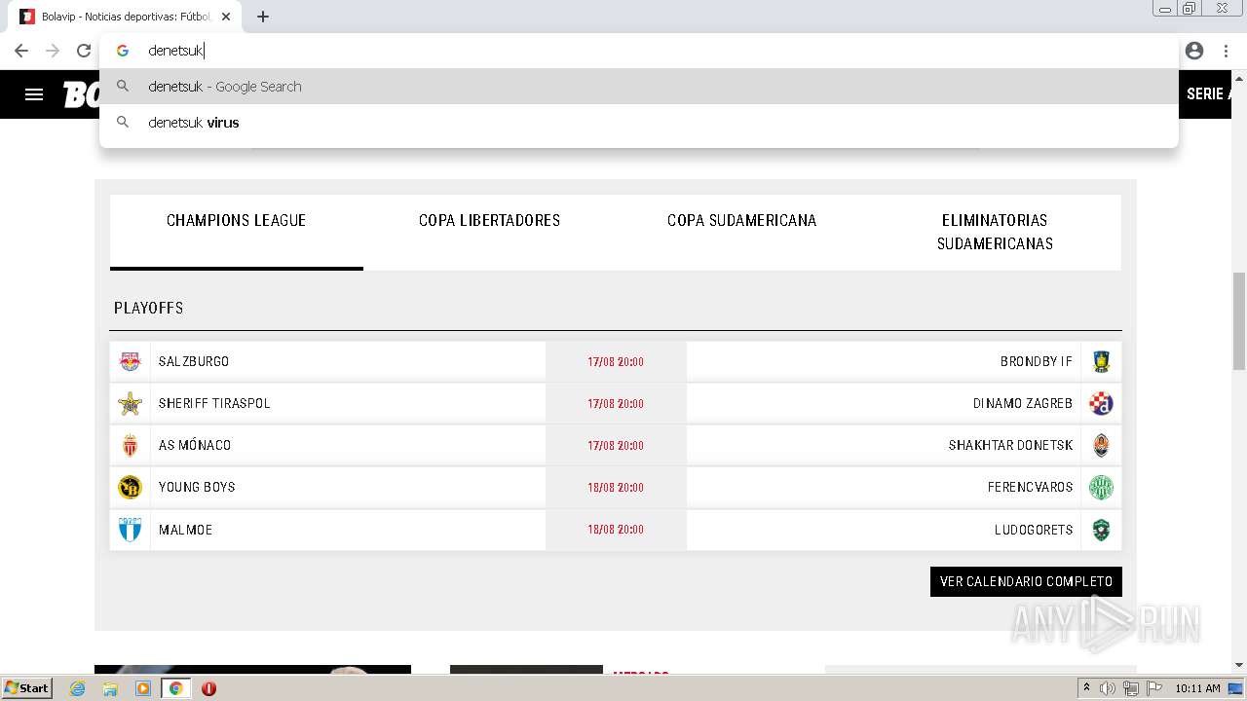Click the browser Back arrow
The image size is (1247, 701).
click(21, 51)
